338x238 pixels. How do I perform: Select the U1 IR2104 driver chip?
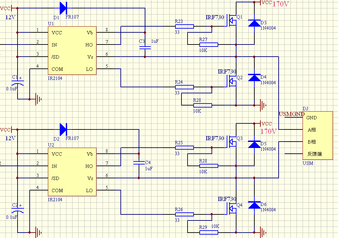72,51
